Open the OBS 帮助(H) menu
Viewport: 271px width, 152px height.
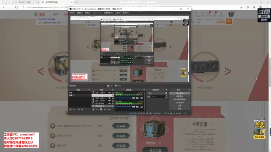point(126,13)
